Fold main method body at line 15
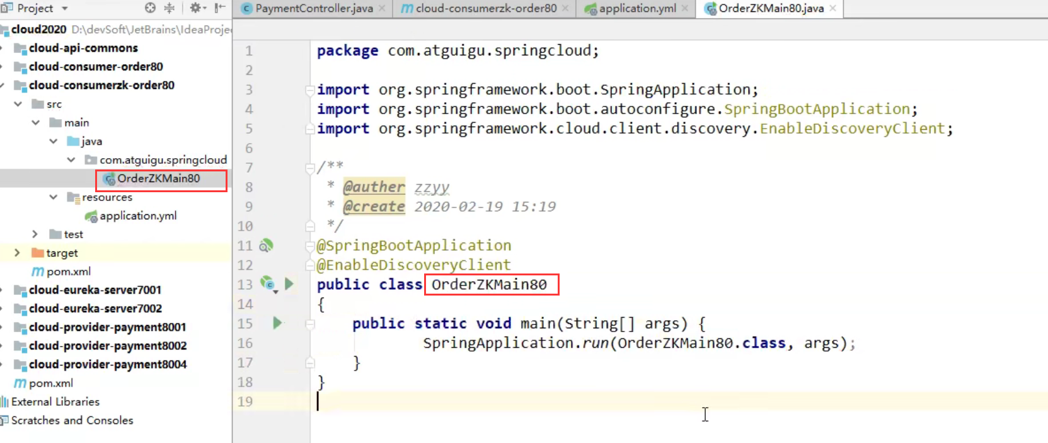The height and width of the screenshot is (443, 1048). pos(310,324)
